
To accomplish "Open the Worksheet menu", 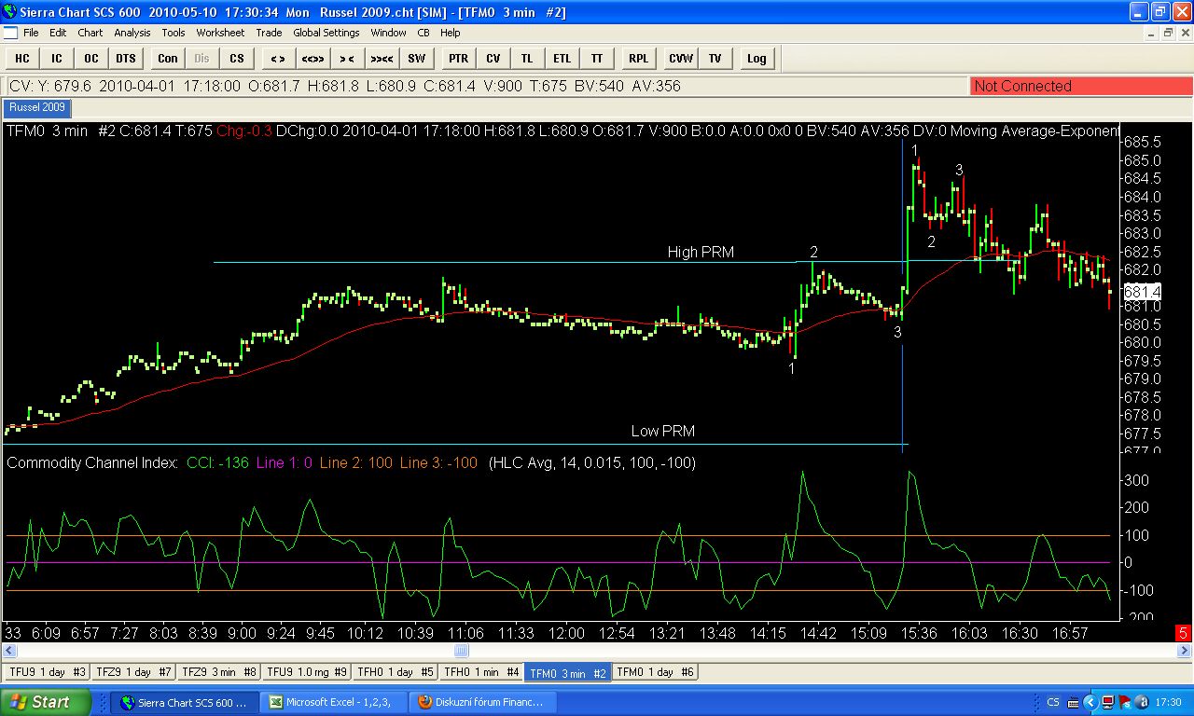I will [x=220, y=33].
